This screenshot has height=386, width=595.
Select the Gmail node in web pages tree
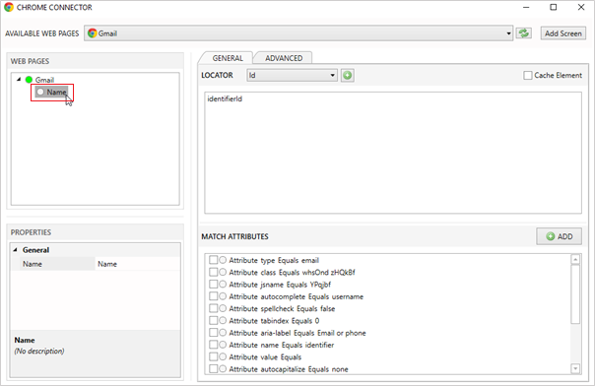click(x=44, y=80)
